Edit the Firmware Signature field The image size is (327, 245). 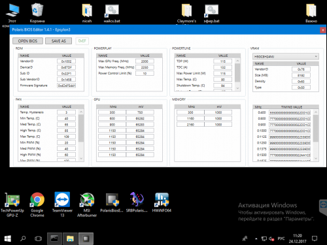tap(67, 86)
